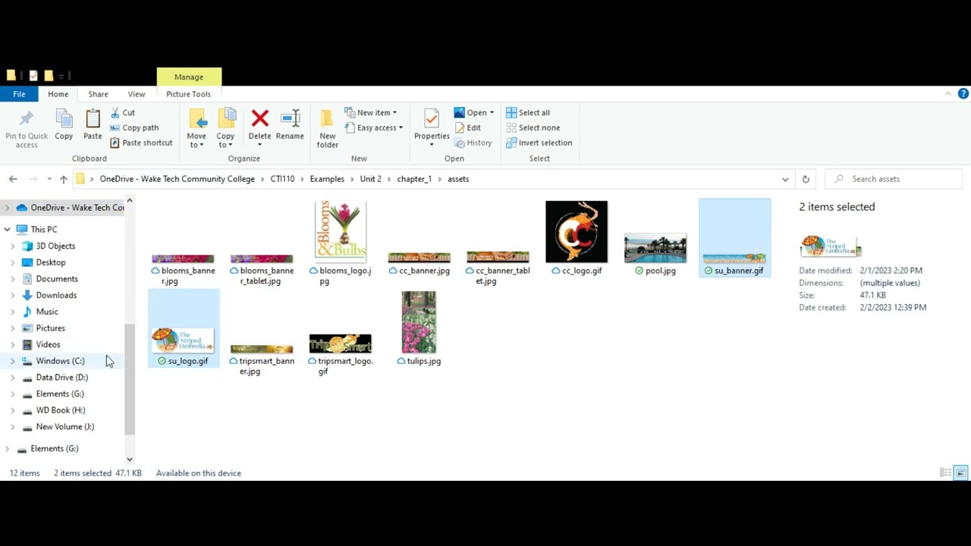Select Desktop in navigation pane
Screen dimensions: 971x546
(x=51, y=262)
